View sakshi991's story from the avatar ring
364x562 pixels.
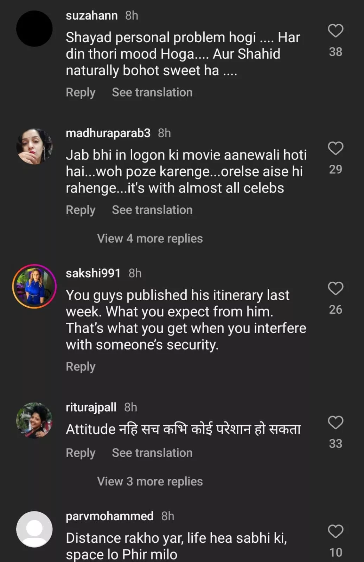[34, 286]
